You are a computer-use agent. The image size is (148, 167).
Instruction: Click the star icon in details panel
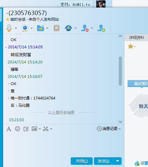coord(130,46)
